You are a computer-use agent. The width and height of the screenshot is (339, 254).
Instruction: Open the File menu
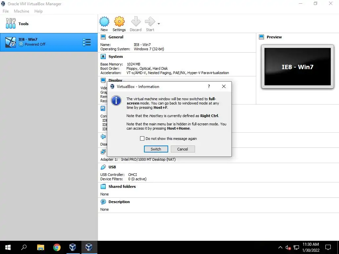(x=6, y=11)
